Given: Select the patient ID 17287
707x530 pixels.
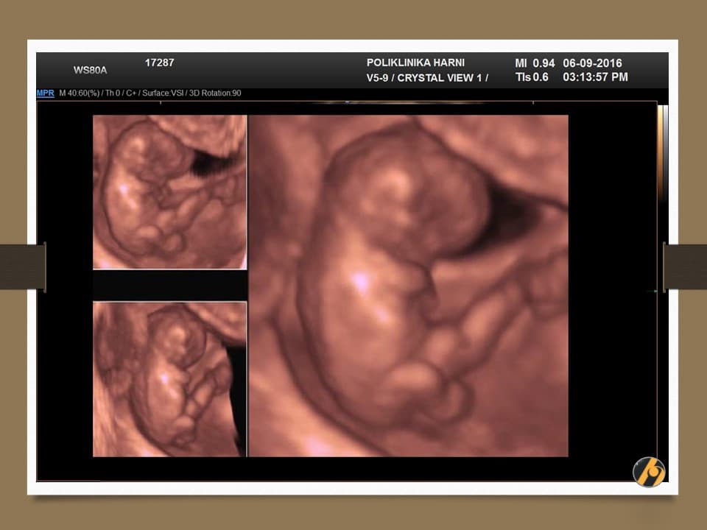Looking at the screenshot, I should 159,63.
